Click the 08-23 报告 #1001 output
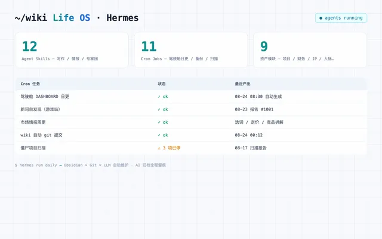Image resolution: width=382 pixels, height=239 pixels. [254, 109]
